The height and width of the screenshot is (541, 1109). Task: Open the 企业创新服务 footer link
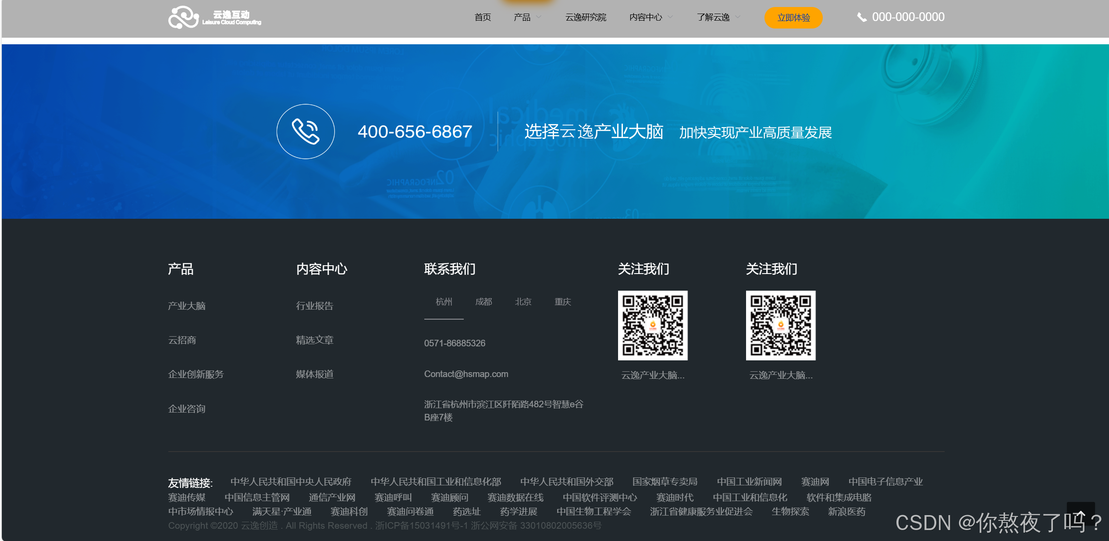coord(196,374)
